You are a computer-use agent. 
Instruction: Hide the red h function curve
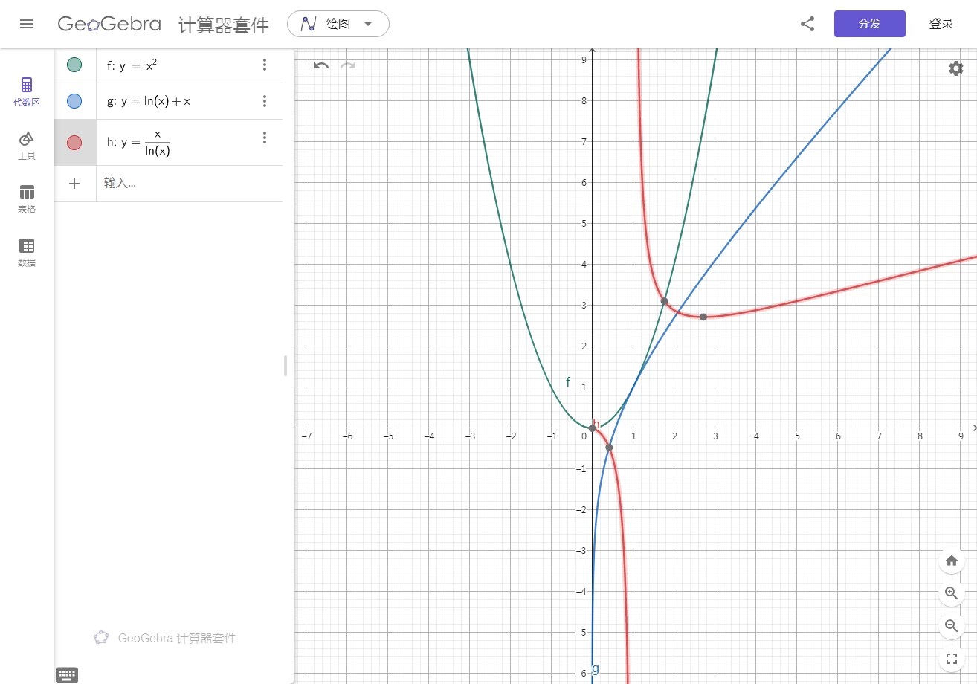(x=74, y=142)
